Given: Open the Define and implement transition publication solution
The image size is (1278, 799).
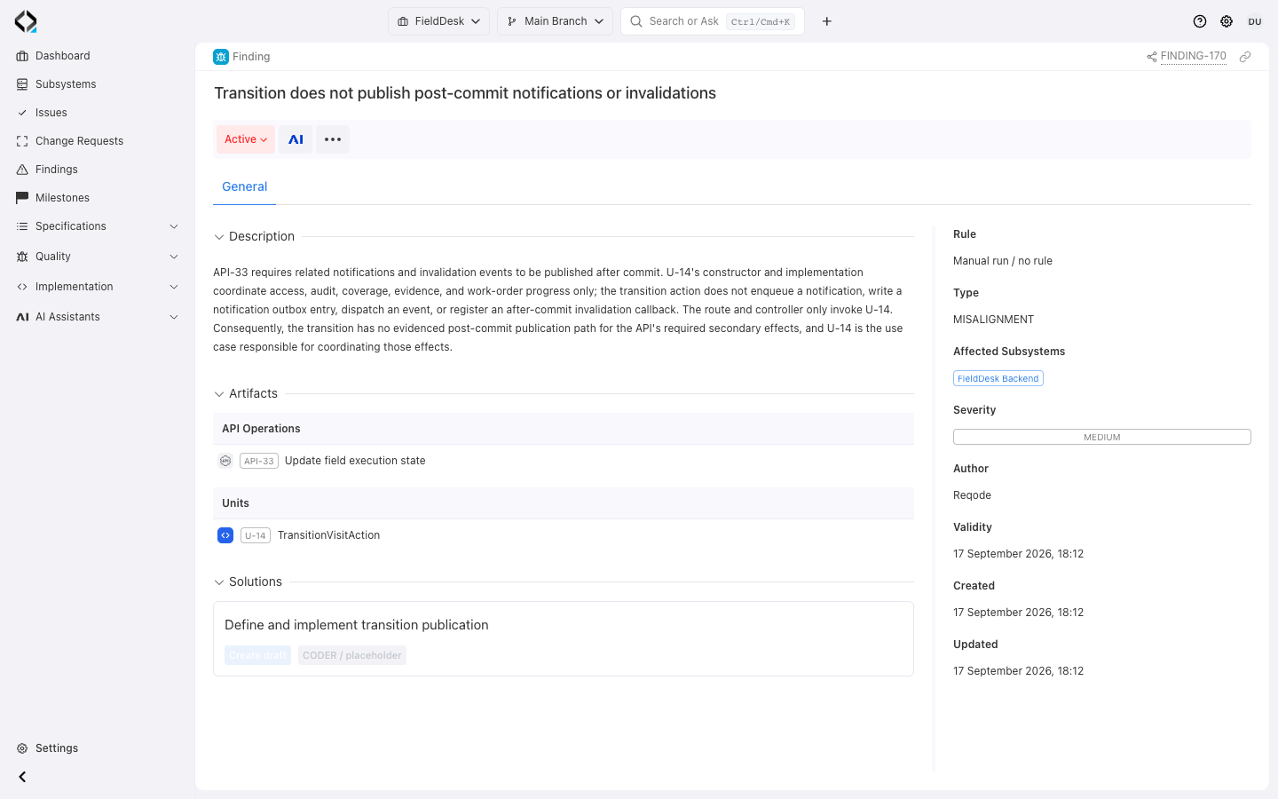Looking at the screenshot, I should pos(357,625).
